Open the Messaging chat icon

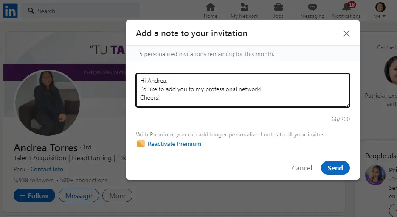coord(312,7)
